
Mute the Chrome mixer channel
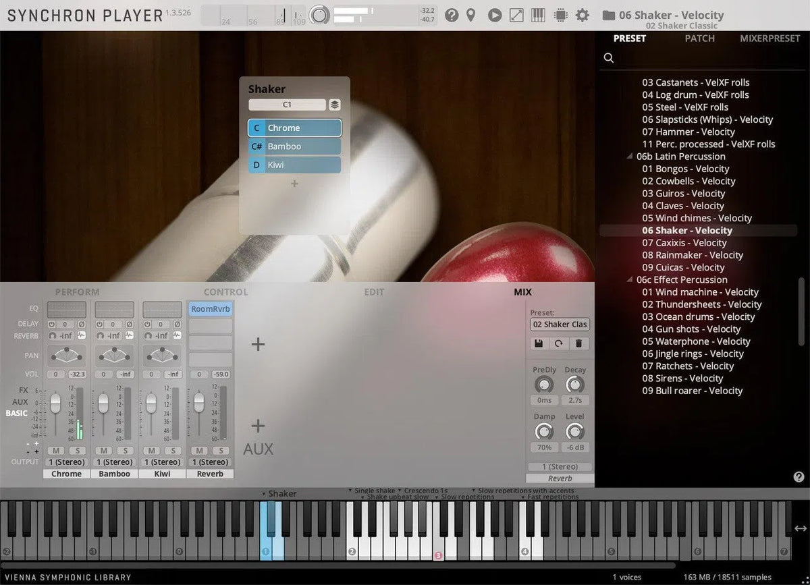(57, 451)
